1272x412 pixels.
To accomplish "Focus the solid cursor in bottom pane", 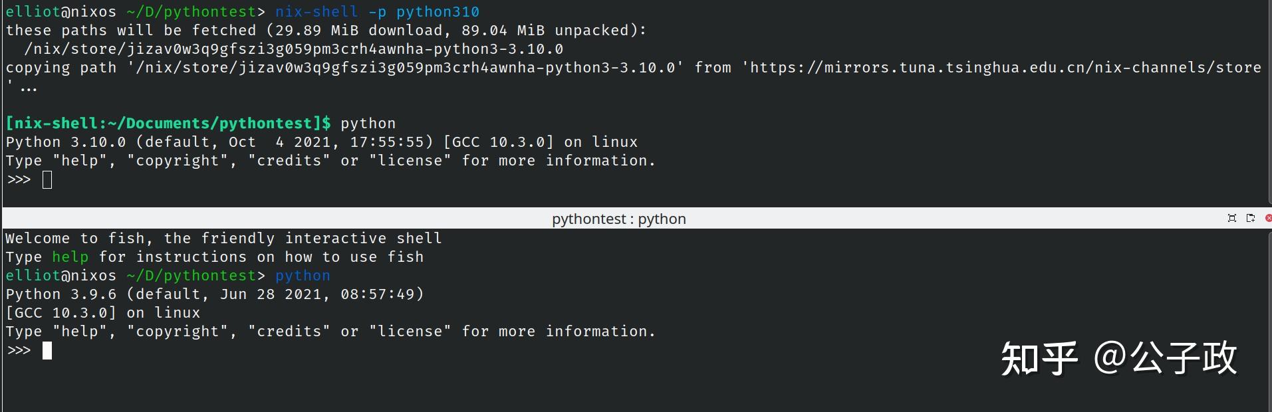I will [47, 351].
